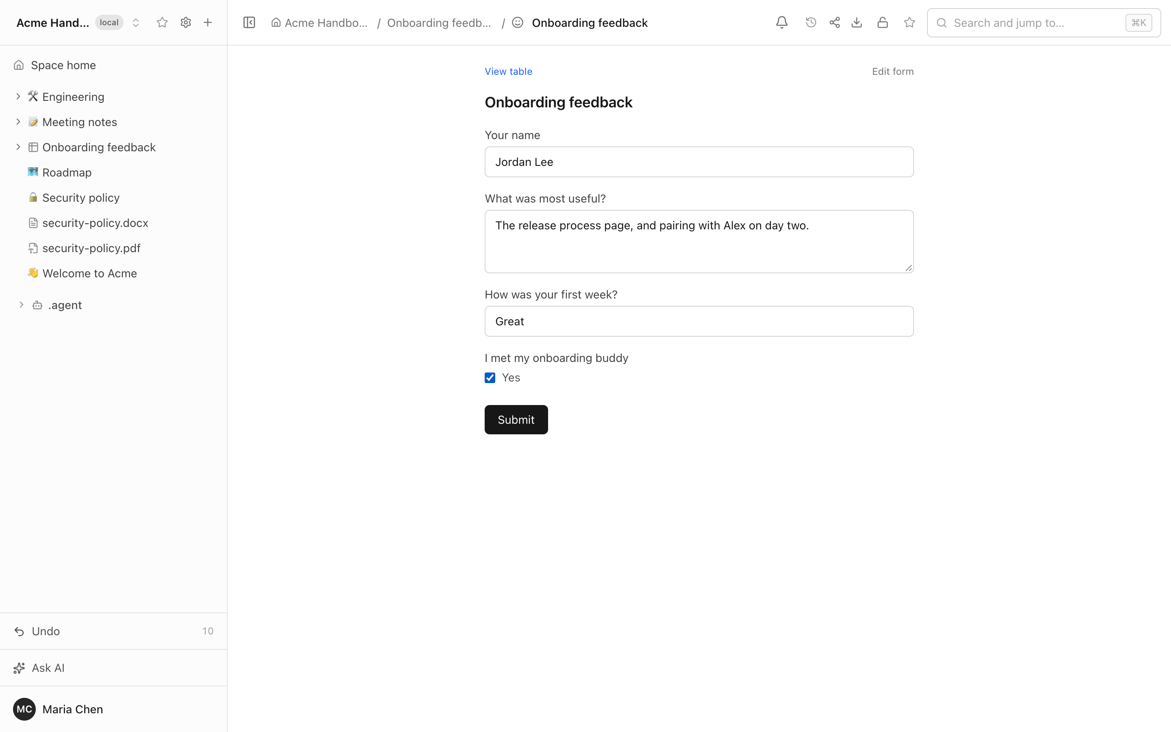The width and height of the screenshot is (1171, 732).
Task: Expand the .agent folder chevron
Action: point(21,305)
